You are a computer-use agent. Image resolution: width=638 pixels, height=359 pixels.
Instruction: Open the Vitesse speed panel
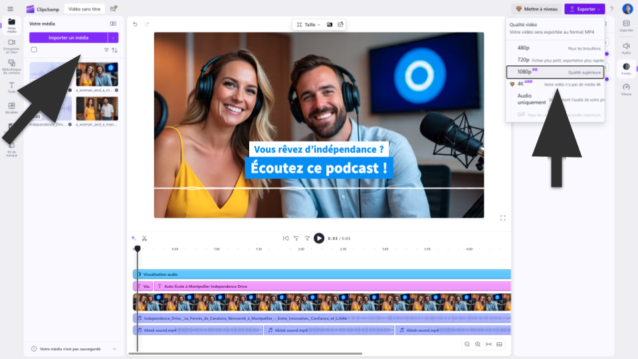click(626, 89)
